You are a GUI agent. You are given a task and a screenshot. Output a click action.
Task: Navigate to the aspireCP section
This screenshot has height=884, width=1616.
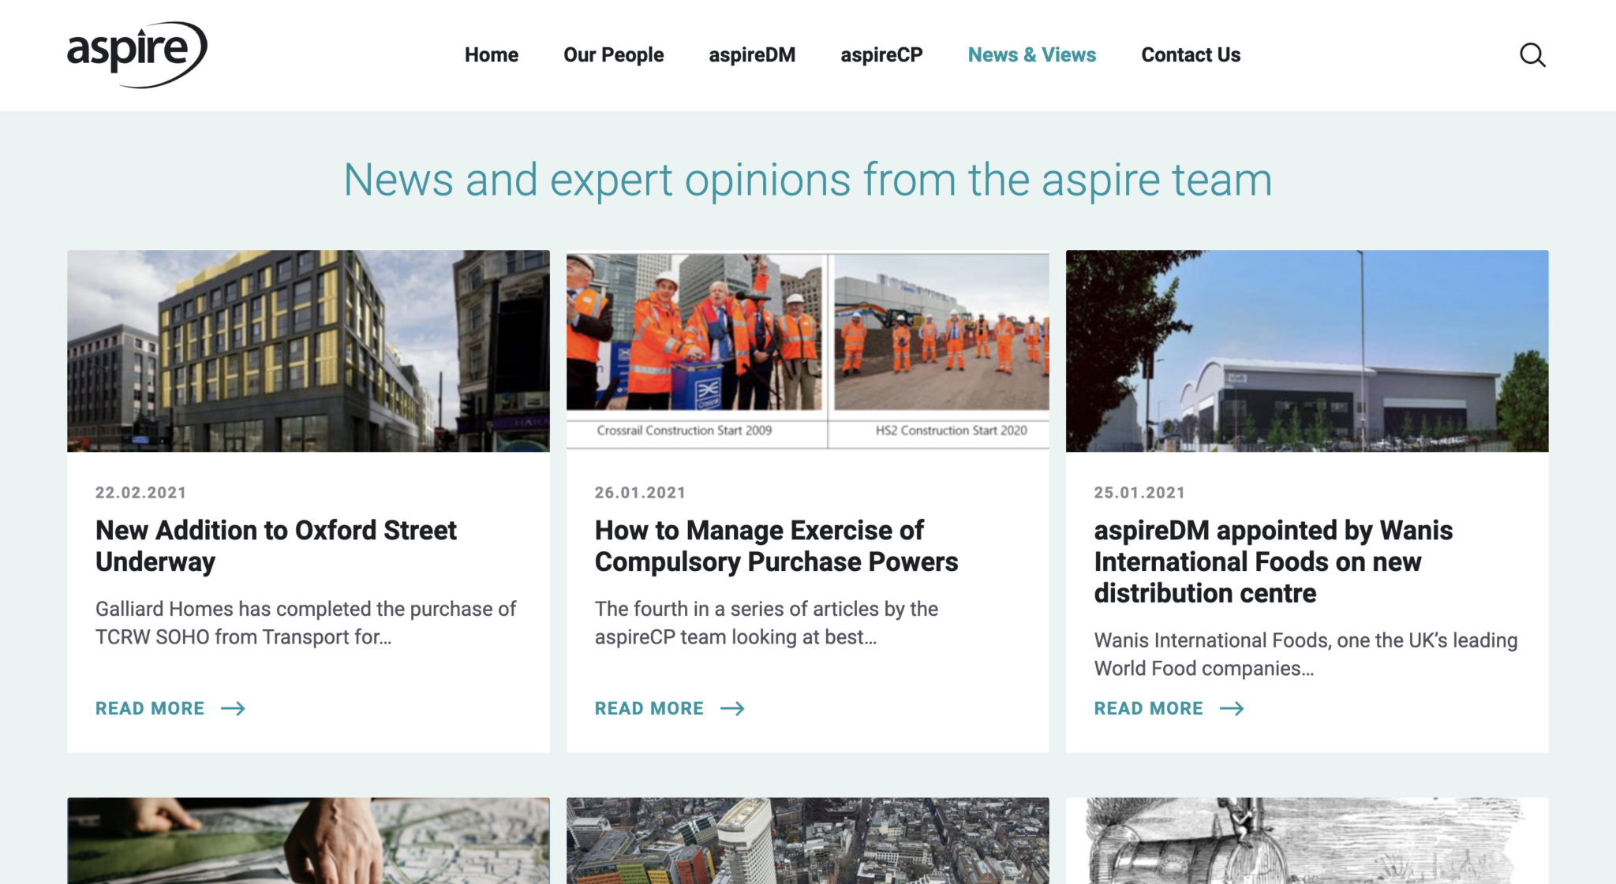(x=881, y=54)
